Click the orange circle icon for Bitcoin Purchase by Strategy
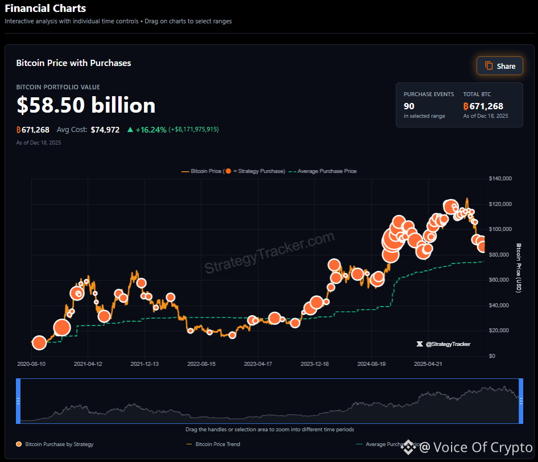The width and height of the screenshot is (538, 462). [x=19, y=444]
